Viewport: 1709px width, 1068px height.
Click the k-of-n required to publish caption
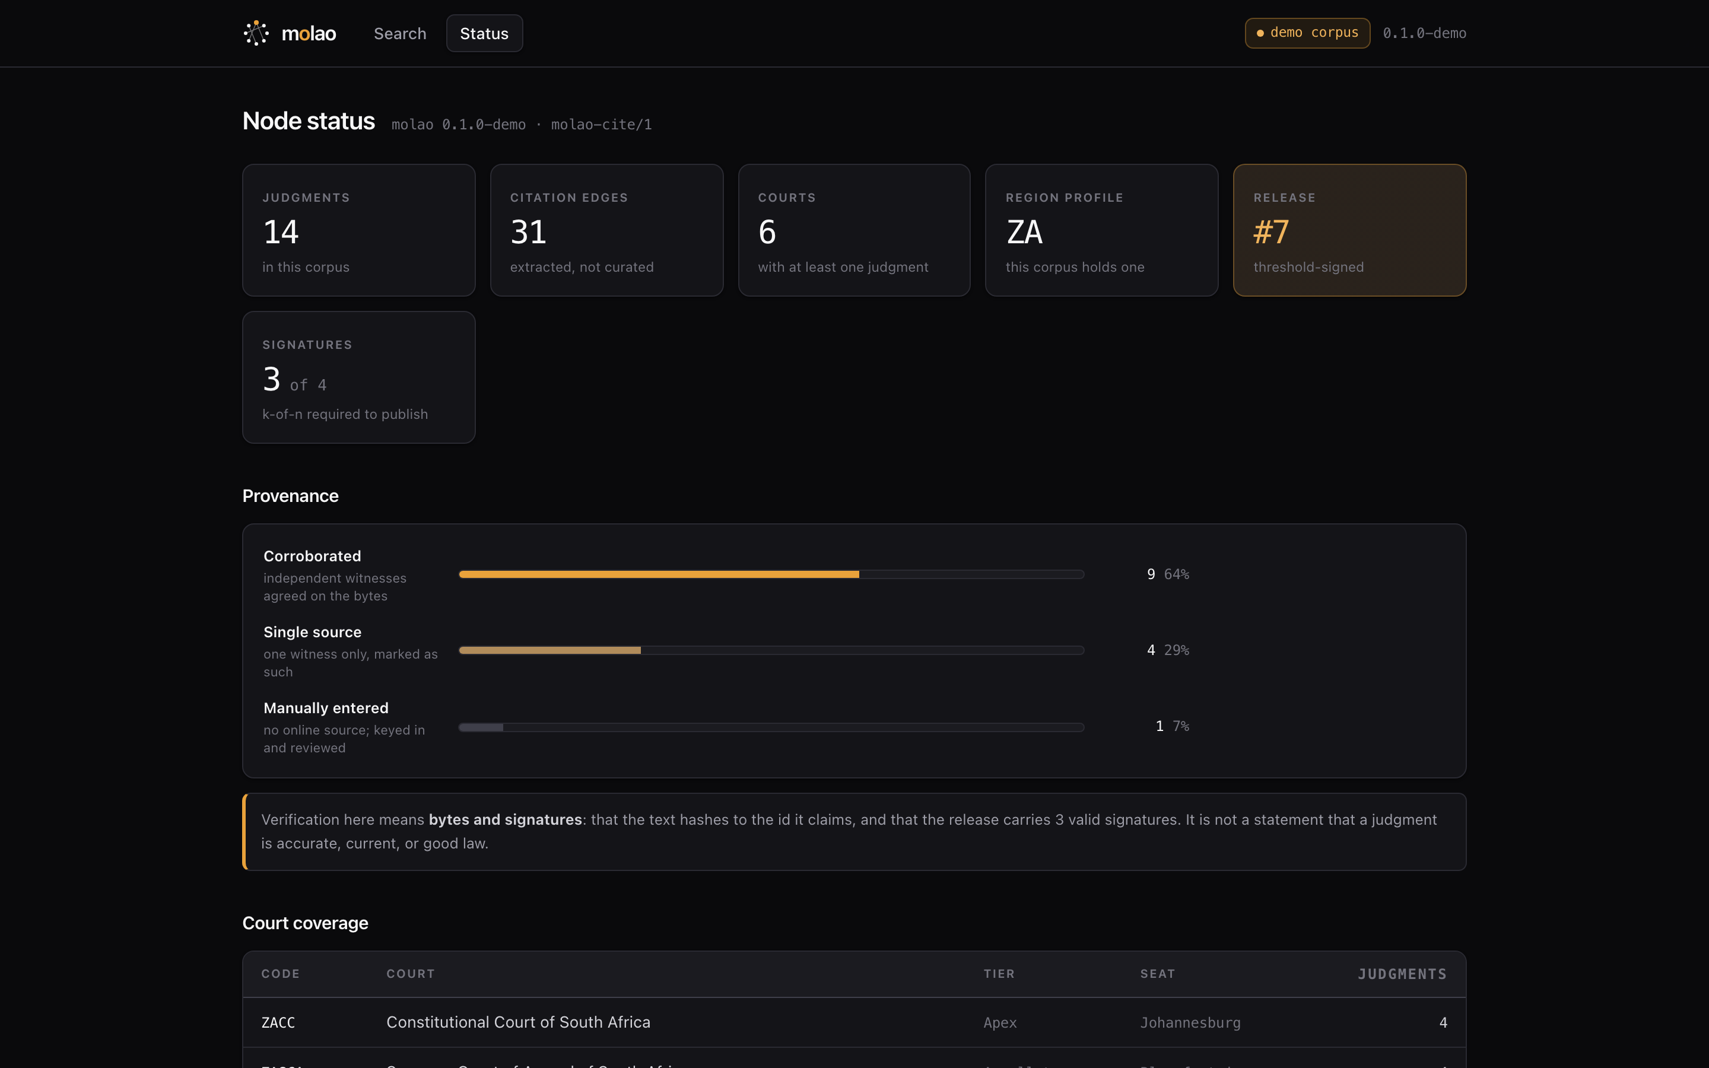[x=345, y=414]
